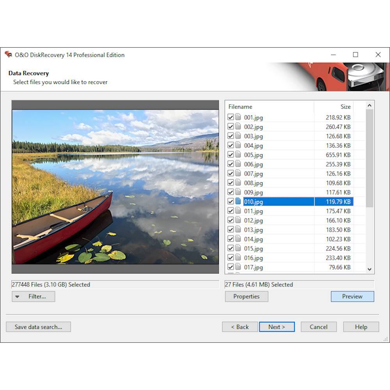Click the O&O DiskRecovery title bar icon
Viewport: 390px width, 390px height.
pos(8,55)
